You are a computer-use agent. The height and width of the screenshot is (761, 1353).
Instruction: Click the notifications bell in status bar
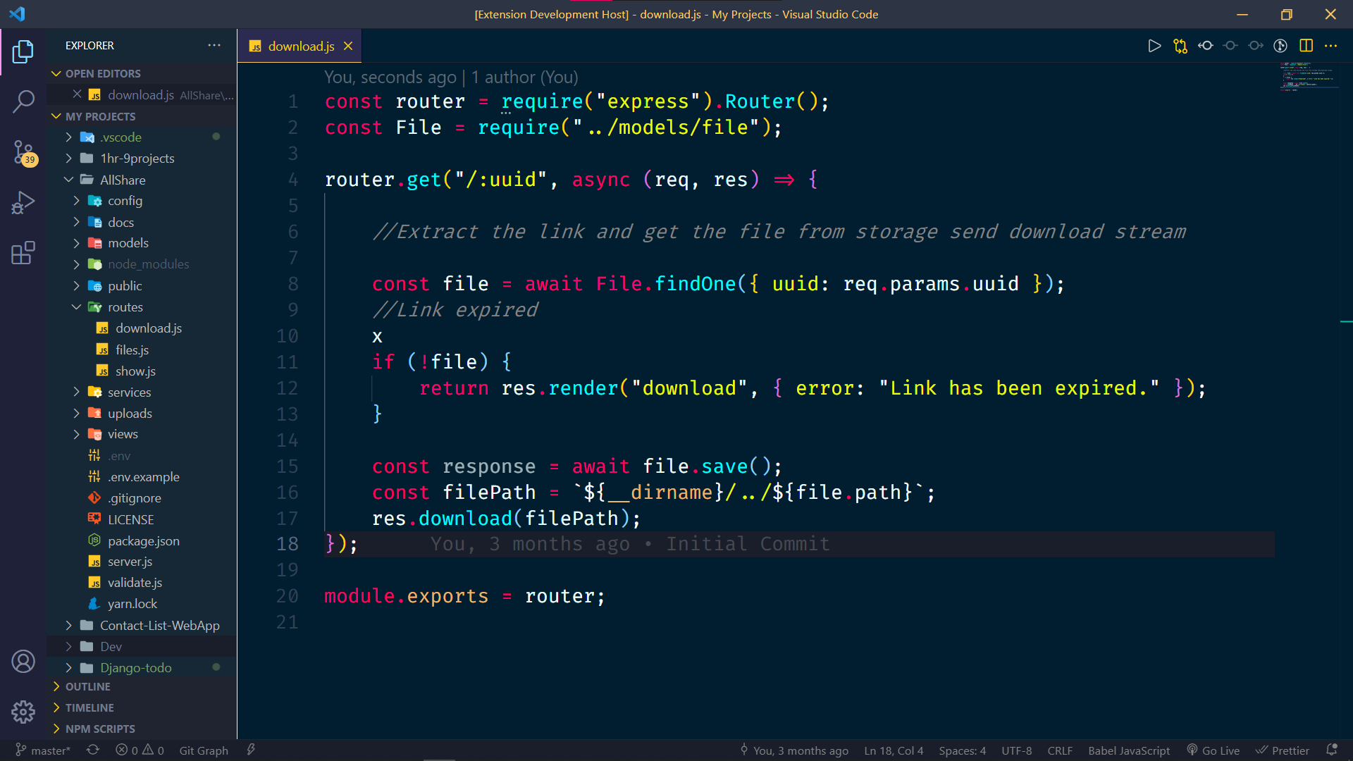click(1332, 750)
